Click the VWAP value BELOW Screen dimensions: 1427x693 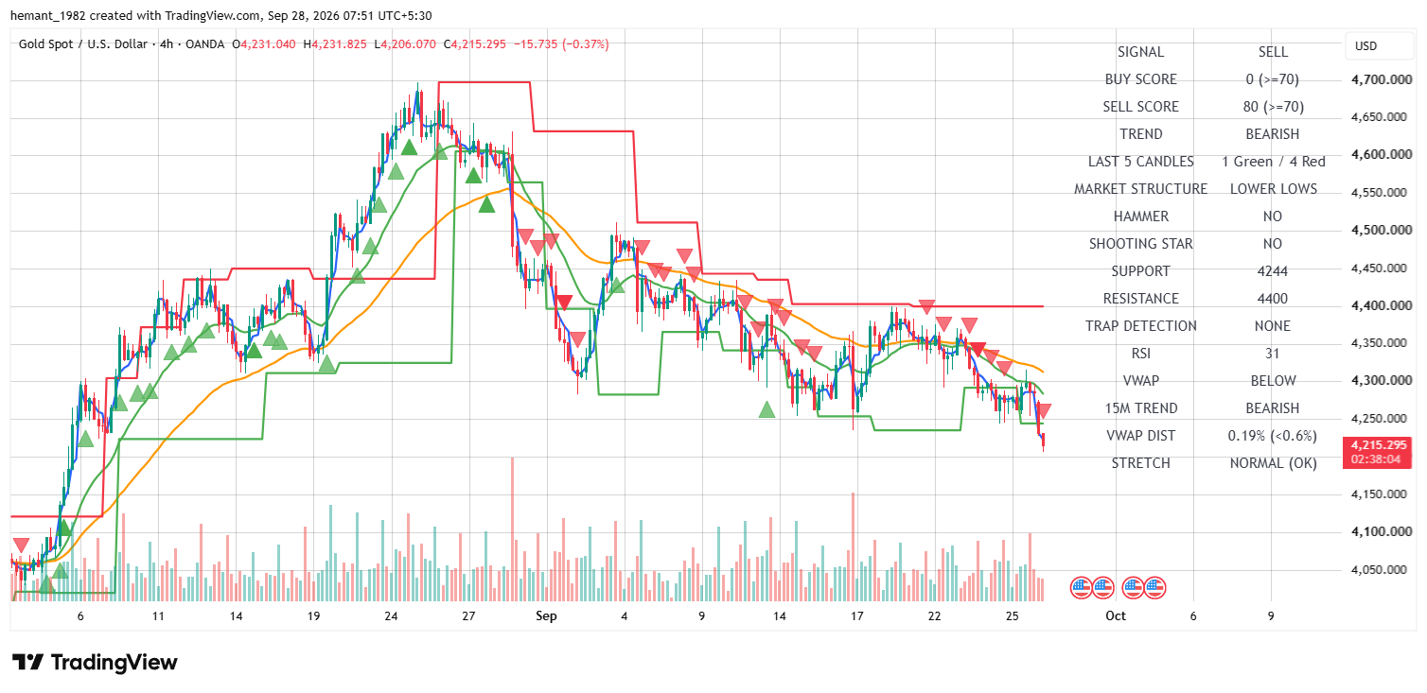1273,381
